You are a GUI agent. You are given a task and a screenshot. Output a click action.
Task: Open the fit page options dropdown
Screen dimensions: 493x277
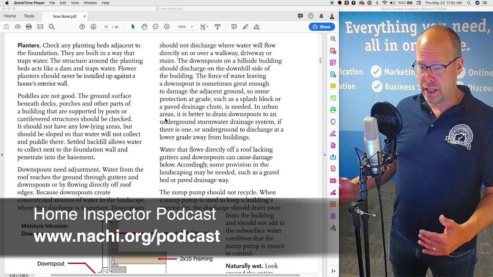click(x=204, y=27)
